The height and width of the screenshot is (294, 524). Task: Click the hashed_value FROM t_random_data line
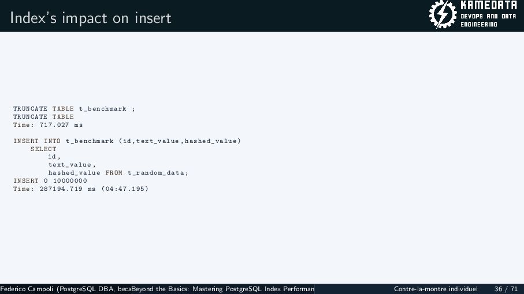pyautogui.click(x=118, y=173)
